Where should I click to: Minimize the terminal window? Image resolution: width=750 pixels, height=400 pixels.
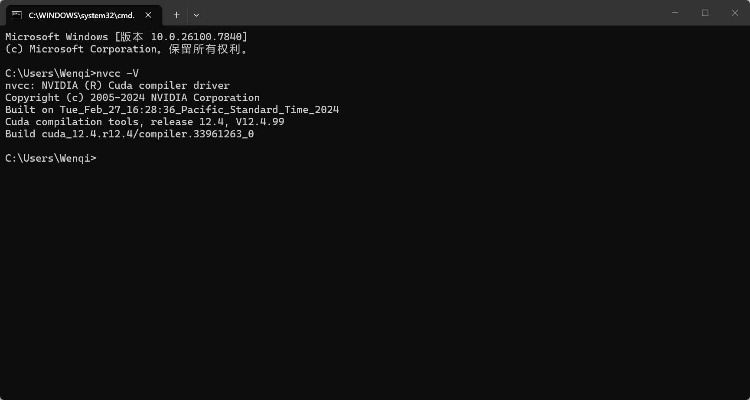click(675, 13)
